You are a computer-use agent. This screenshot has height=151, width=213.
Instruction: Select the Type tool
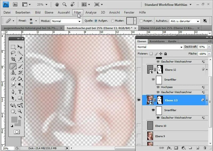click(x=20, y=92)
